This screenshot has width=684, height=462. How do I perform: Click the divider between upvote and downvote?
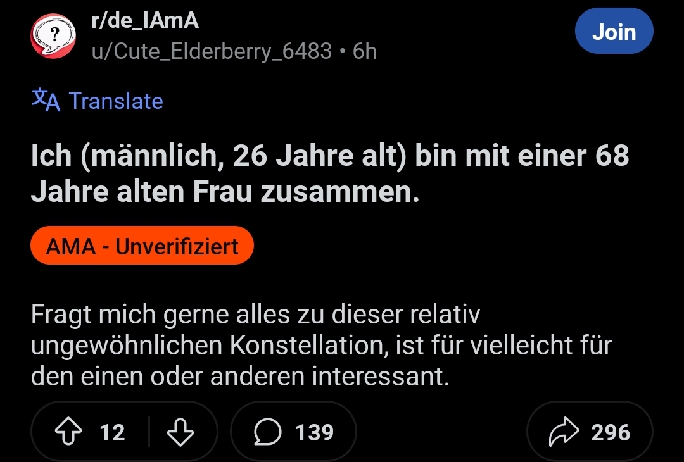(149, 432)
